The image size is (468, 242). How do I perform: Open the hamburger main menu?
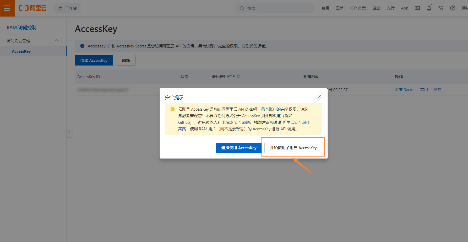[x=7, y=8]
